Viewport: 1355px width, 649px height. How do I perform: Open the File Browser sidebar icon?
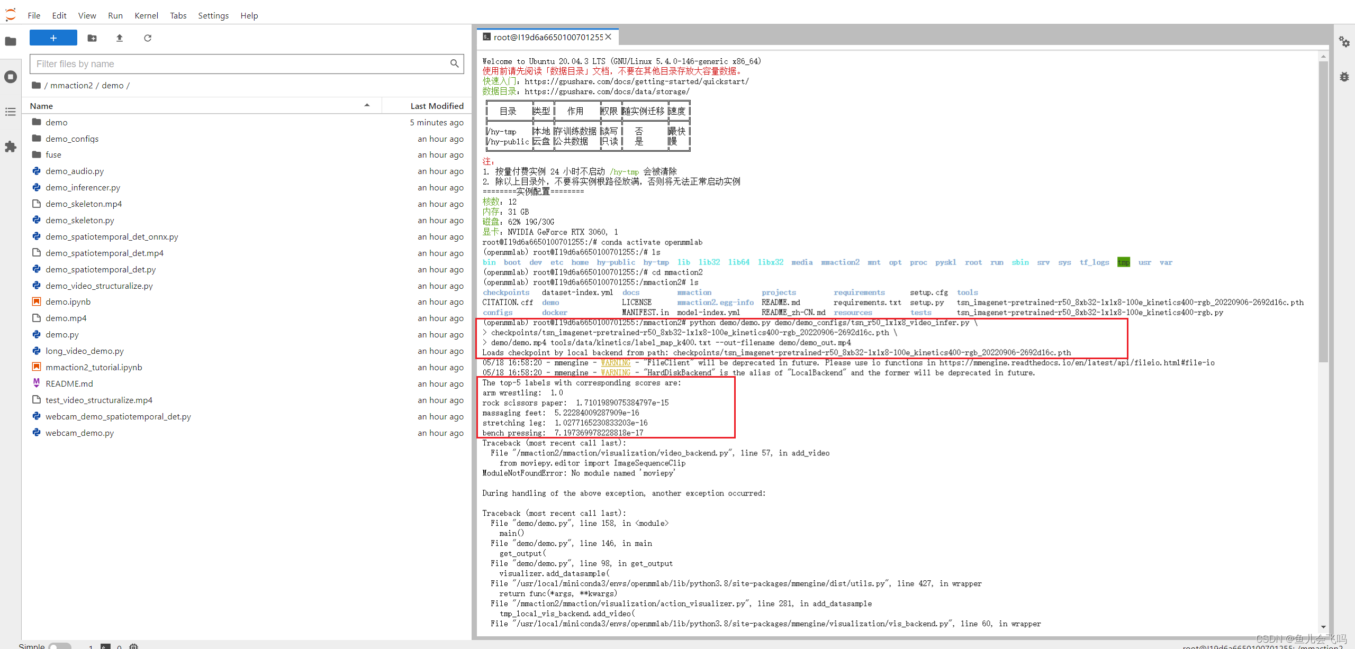[x=11, y=41]
